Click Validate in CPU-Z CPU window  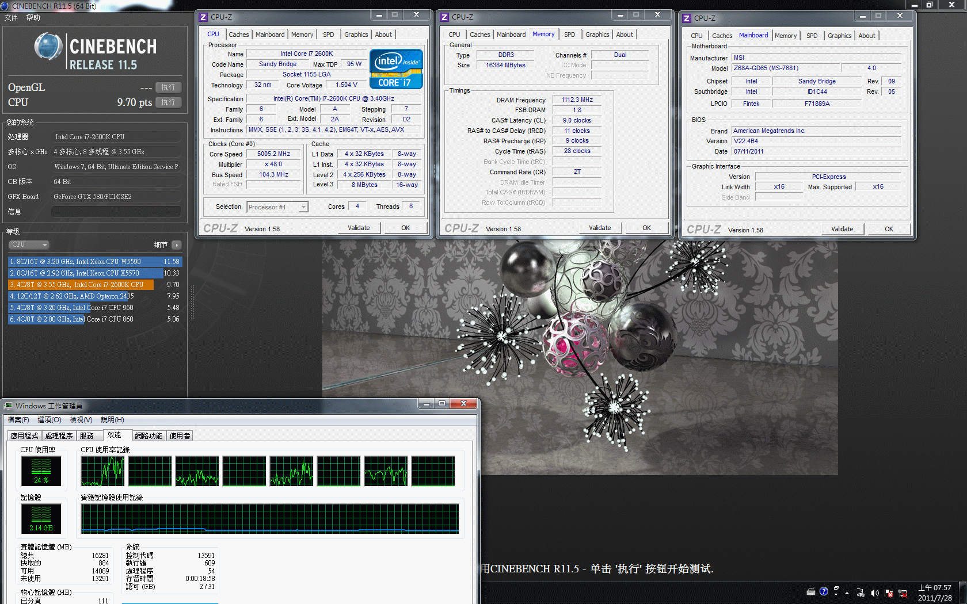click(359, 228)
